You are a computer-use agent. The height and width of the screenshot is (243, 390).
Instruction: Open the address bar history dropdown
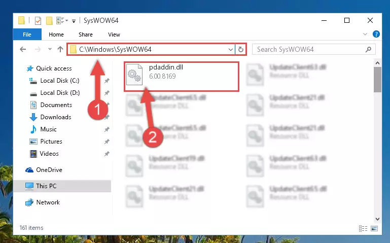tap(231, 49)
